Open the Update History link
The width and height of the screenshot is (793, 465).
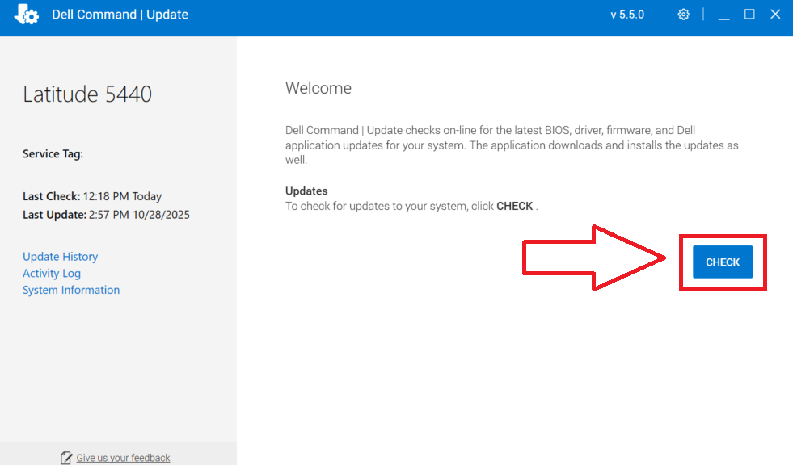coord(60,257)
